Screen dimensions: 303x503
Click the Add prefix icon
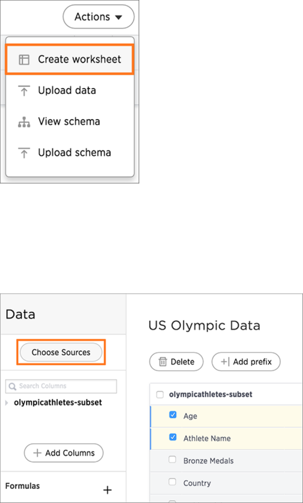click(225, 362)
